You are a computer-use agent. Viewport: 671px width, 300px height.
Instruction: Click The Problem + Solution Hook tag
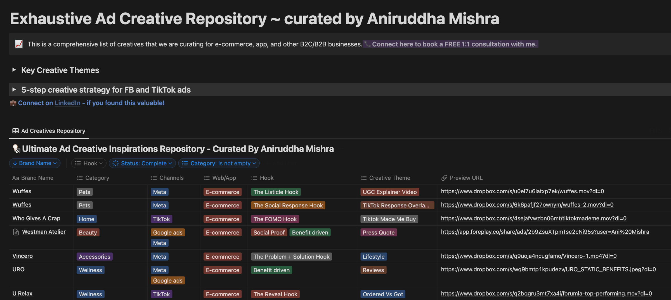tap(291, 256)
